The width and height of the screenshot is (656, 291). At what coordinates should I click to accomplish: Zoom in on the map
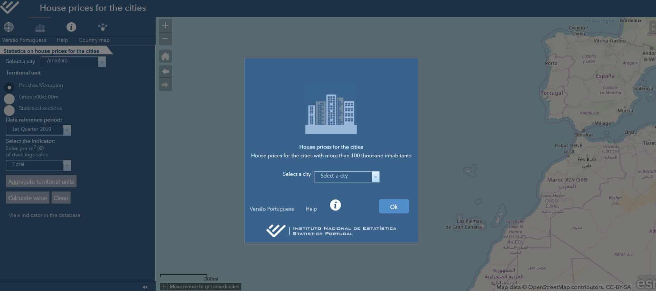click(165, 25)
